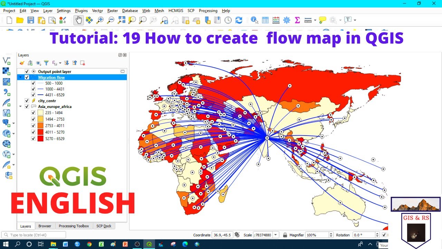Open the filter legend by expression dropdown arrow
442x249 pixels.
click(x=60, y=63)
